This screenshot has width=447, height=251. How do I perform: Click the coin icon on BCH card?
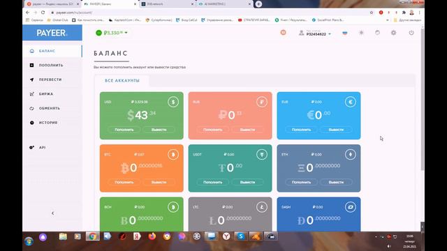[173, 207]
